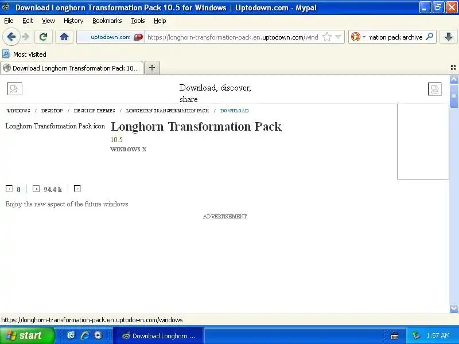The height and width of the screenshot is (344, 459).
Task: Open the URL history dropdown arrow
Action: click(338, 37)
